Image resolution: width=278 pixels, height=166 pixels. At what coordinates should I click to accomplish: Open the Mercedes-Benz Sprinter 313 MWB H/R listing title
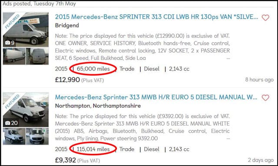click(x=156, y=97)
